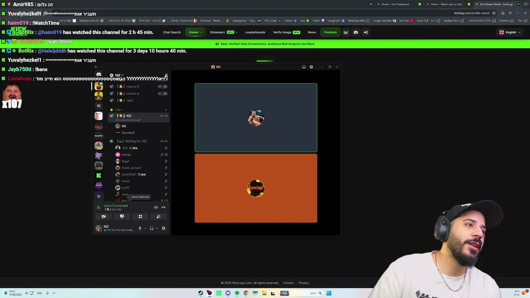
Task: Expand the Viewer dropdown menu
Action: (195, 32)
